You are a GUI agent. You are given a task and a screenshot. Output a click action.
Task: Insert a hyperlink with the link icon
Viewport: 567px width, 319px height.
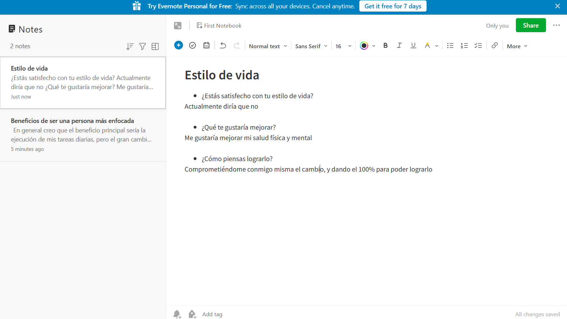pos(495,45)
